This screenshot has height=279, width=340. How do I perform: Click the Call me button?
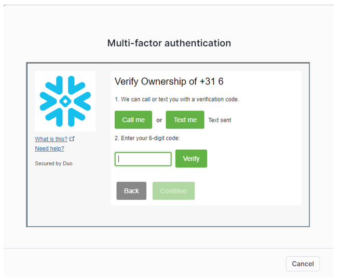[133, 120]
